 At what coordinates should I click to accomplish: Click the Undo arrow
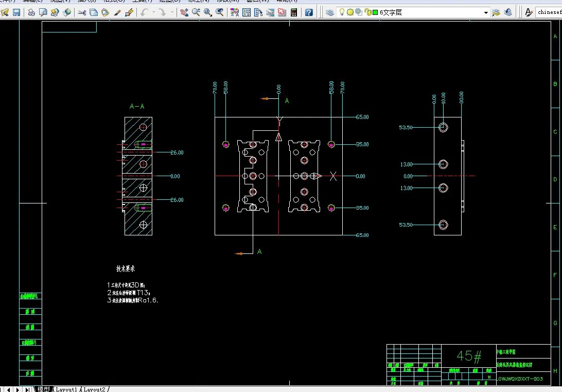(144, 12)
